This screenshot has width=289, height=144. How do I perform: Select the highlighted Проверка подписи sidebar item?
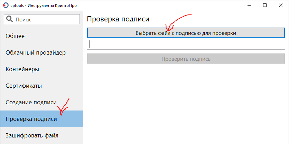31,119
